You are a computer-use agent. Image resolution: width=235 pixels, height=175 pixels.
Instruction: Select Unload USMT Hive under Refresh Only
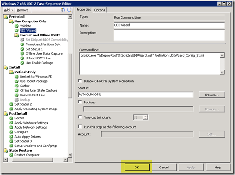click(33, 95)
